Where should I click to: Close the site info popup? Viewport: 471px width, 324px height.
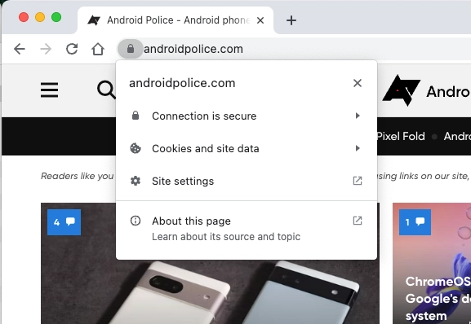click(x=358, y=83)
